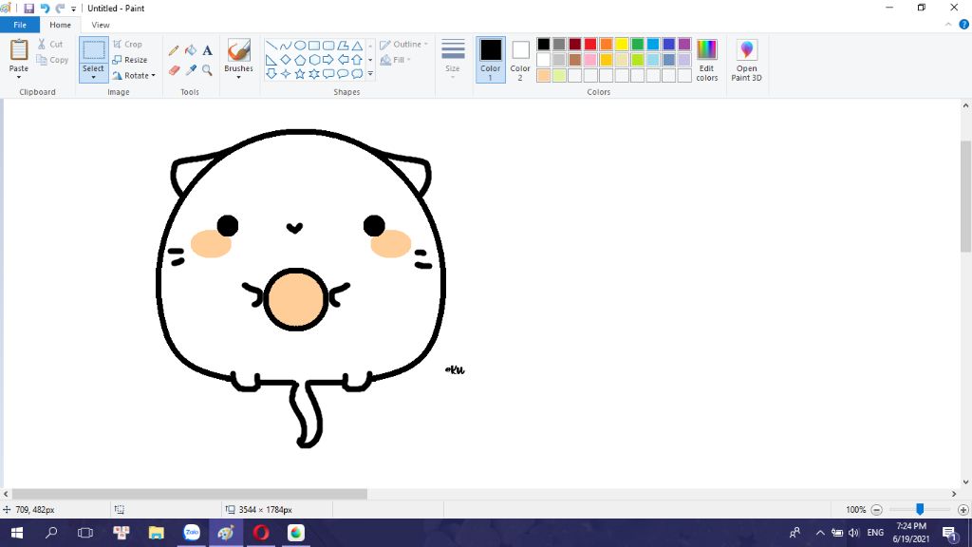
Task: Open Zalo from the taskbar
Action: 192,533
